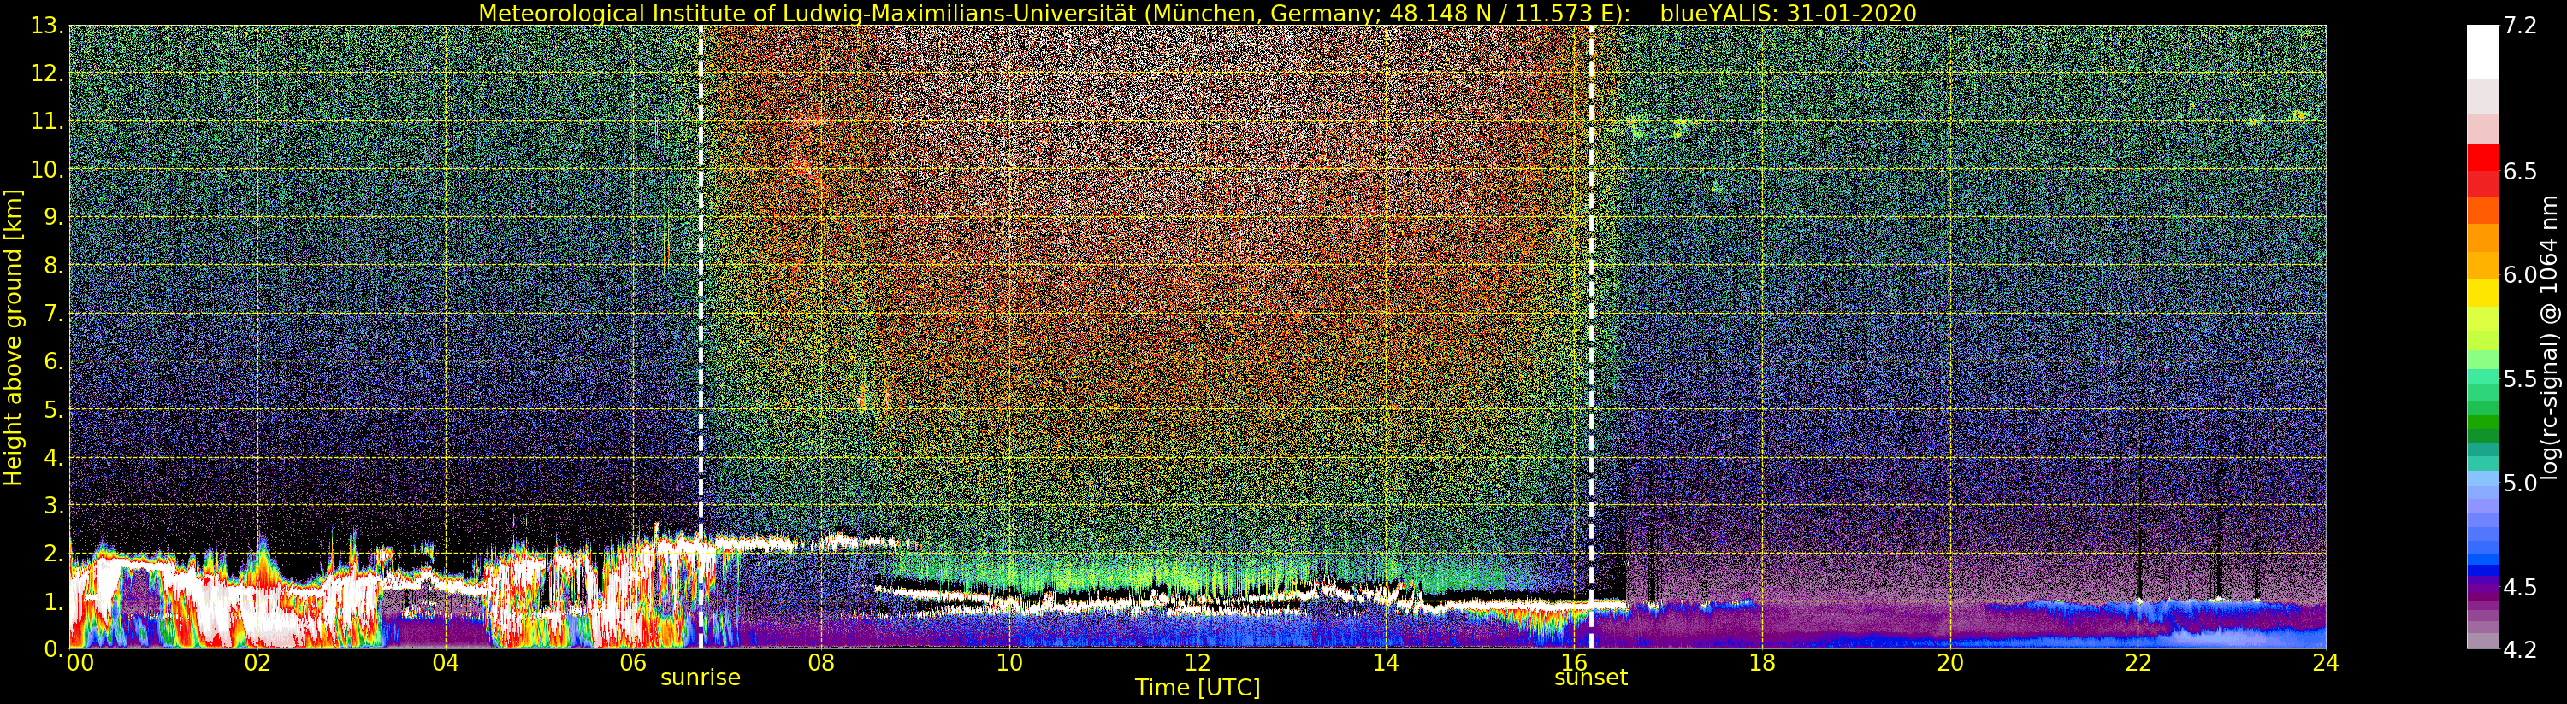Viewport: 2567px width, 704px height.
Task: Click the 8. height tick label
Action: 56,266
